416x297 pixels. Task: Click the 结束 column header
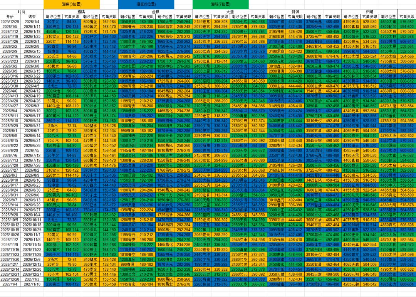coord(32,17)
